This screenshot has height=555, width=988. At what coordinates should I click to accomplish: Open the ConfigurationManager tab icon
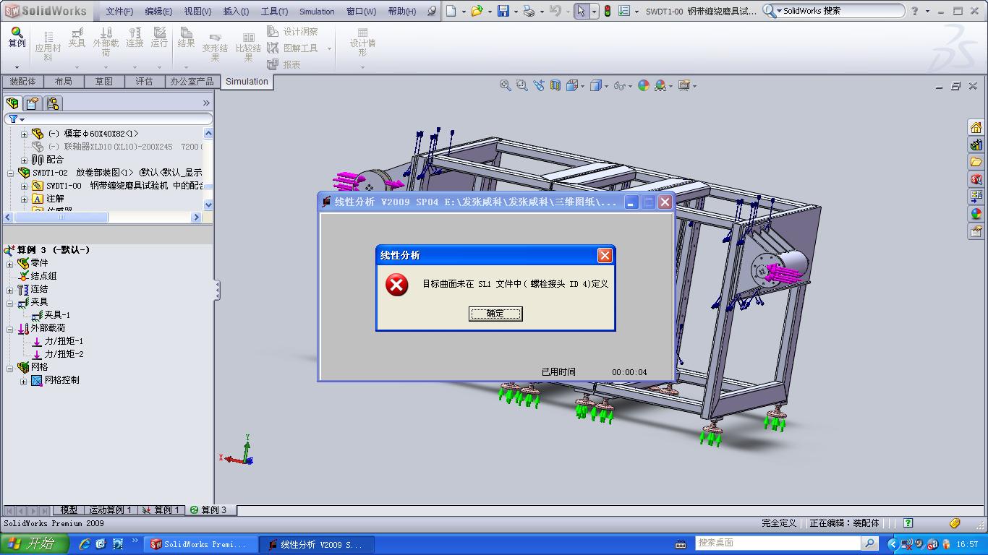click(x=53, y=103)
